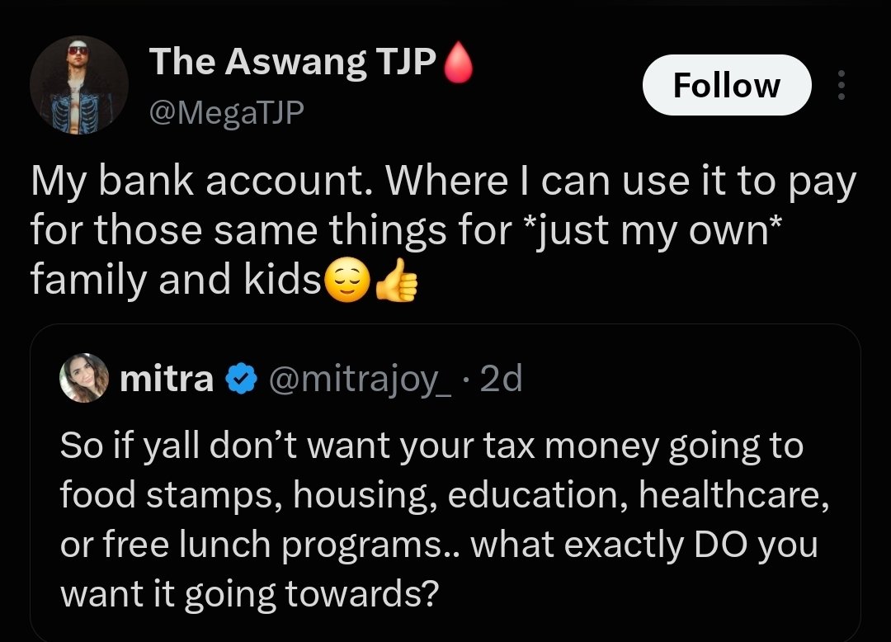Click the 2d timestamp on quoted tweet

point(501,379)
